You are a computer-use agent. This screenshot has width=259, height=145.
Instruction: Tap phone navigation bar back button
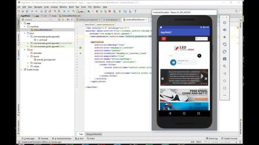tap(170, 113)
